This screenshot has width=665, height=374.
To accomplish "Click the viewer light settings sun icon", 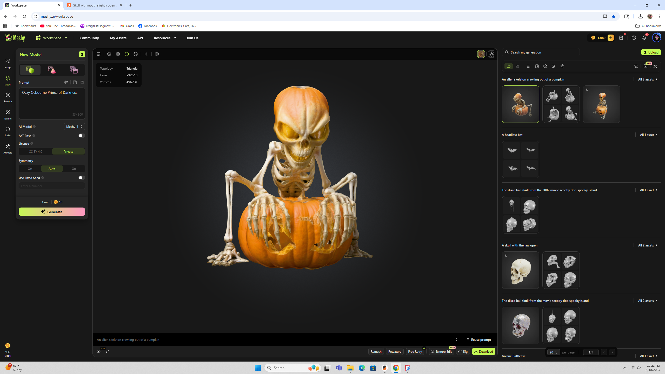I will pyautogui.click(x=146, y=54).
